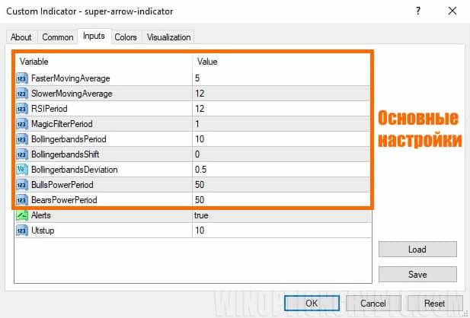This screenshot has width=470, height=318.
Task: Click the BollingerbandsDeviation double type icon
Action: (x=22, y=170)
